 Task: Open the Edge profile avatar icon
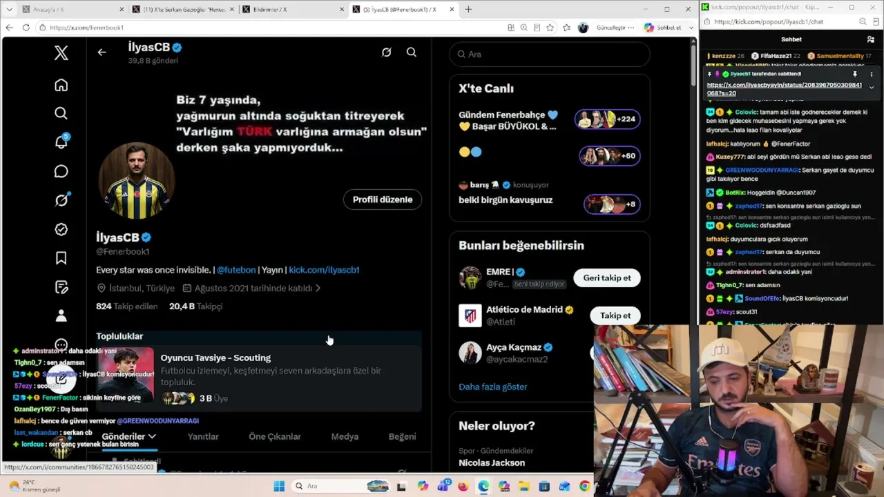point(583,28)
